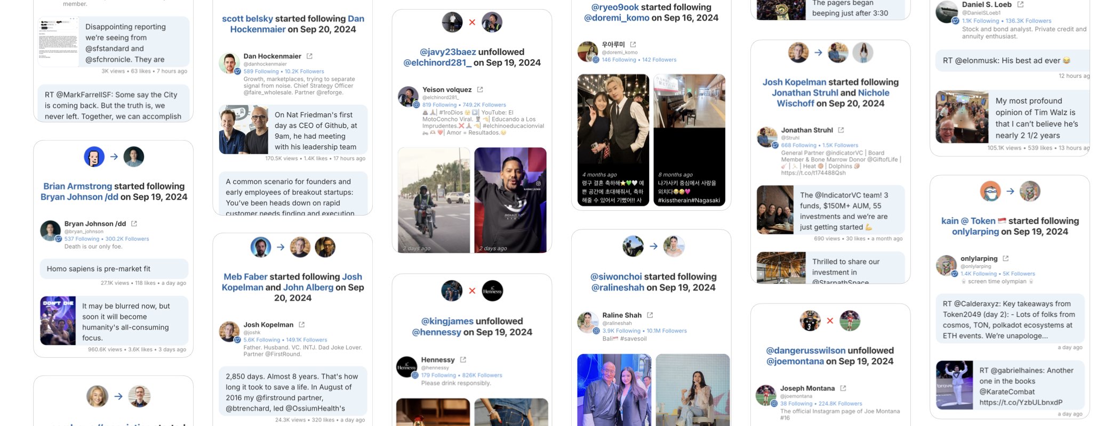Screen dimensions: 1120x426
Task: Click dangerusswilson avatar in unfollow card
Action: [x=810, y=321]
